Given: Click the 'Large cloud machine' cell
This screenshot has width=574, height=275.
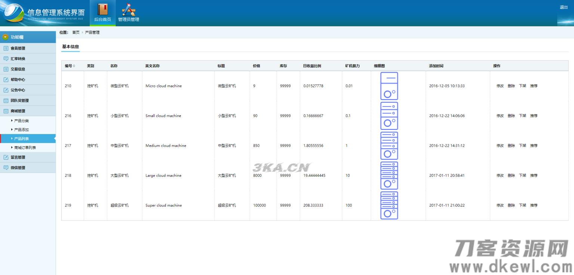Looking at the screenshot, I should tap(163, 175).
